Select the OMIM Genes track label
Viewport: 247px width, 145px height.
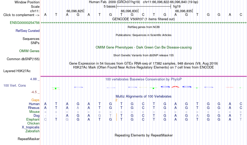pos(29,51)
